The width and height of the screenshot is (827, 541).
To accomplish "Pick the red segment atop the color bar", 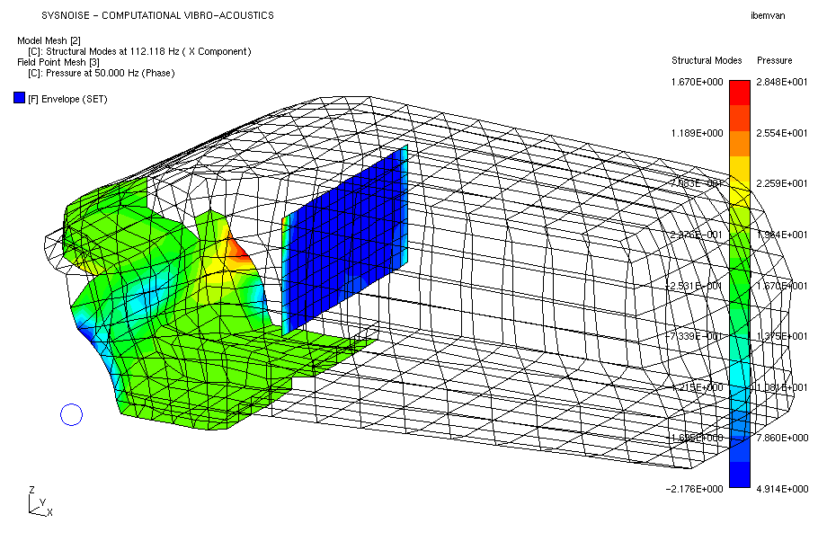I will coord(739,93).
